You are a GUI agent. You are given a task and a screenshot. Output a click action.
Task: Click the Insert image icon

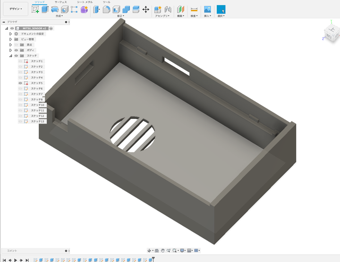point(207,9)
